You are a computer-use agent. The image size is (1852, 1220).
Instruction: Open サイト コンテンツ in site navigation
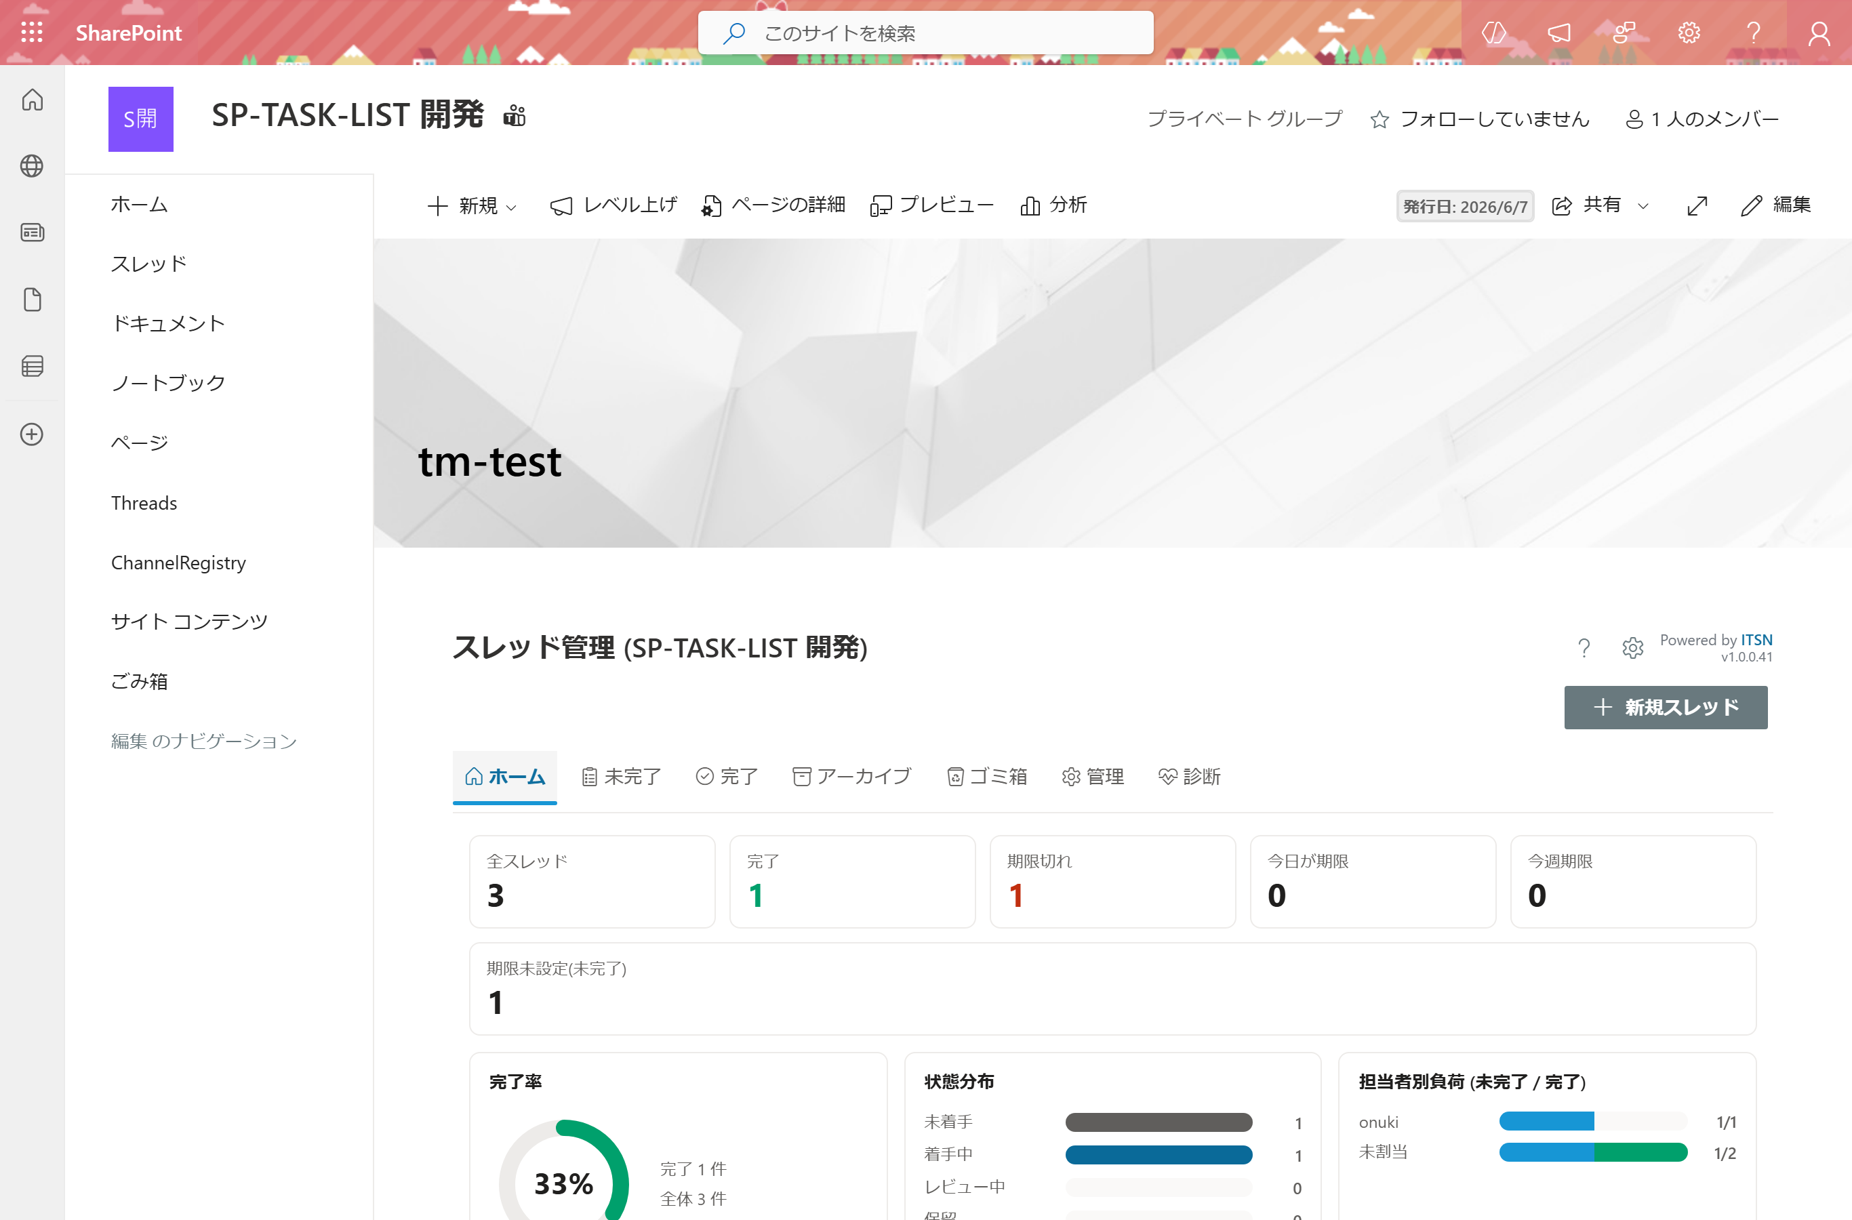tap(189, 622)
